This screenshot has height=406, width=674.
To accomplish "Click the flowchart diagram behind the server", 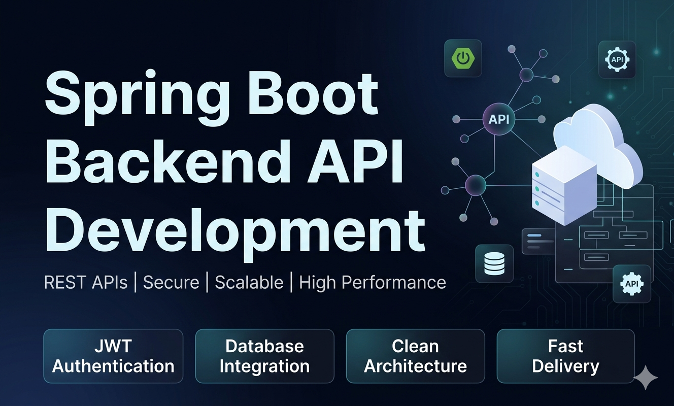I will pos(609,244).
